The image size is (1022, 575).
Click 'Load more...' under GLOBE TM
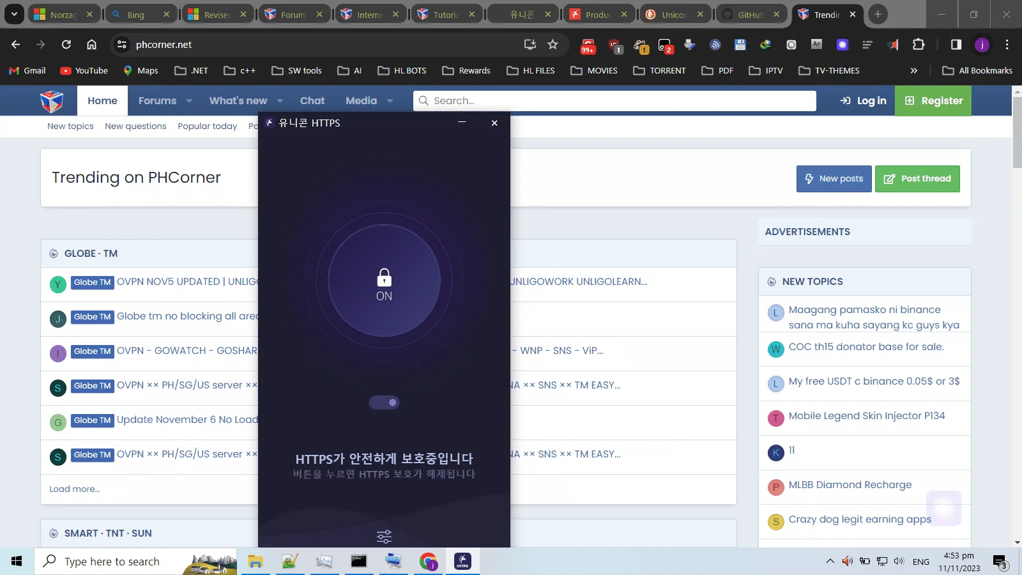click(75, 489)
